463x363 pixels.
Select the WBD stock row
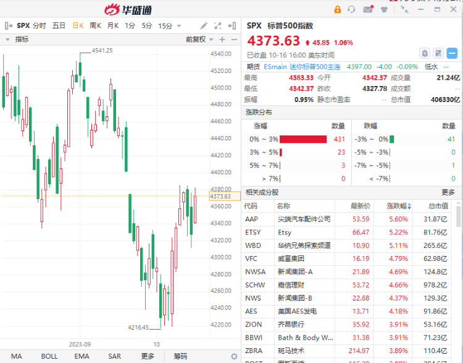click(346, 246)
